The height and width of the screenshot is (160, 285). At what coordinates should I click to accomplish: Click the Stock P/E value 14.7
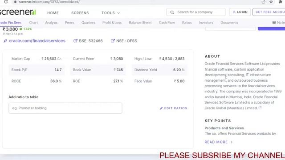(x=58, y=70)
